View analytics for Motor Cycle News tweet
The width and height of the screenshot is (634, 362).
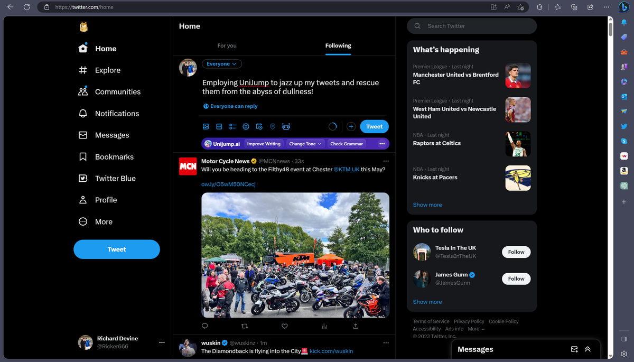pyautogui.click(x=324, y=326)
